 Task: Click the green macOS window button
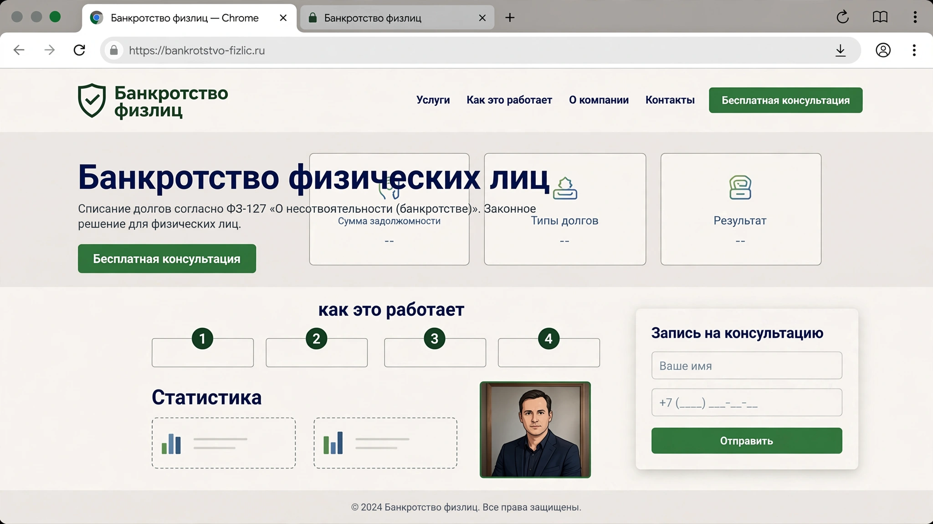click(55, 17)
